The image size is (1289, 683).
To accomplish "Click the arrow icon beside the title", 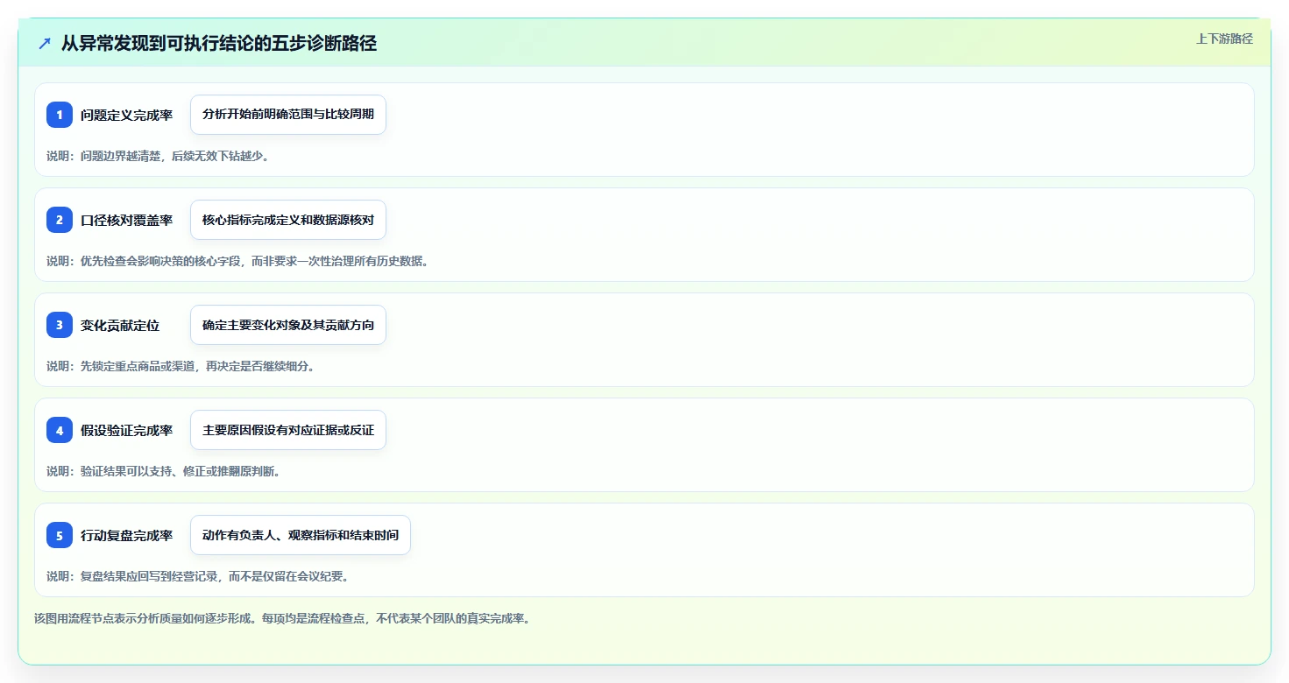I will coord(45,43).
